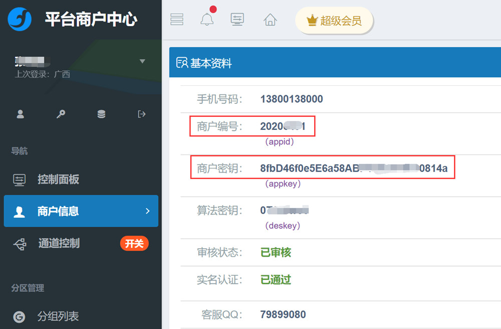The height and width of the screenshot is (329, 501).
Task: Open user profile icon in sidebar
Action: click(21, 114)
